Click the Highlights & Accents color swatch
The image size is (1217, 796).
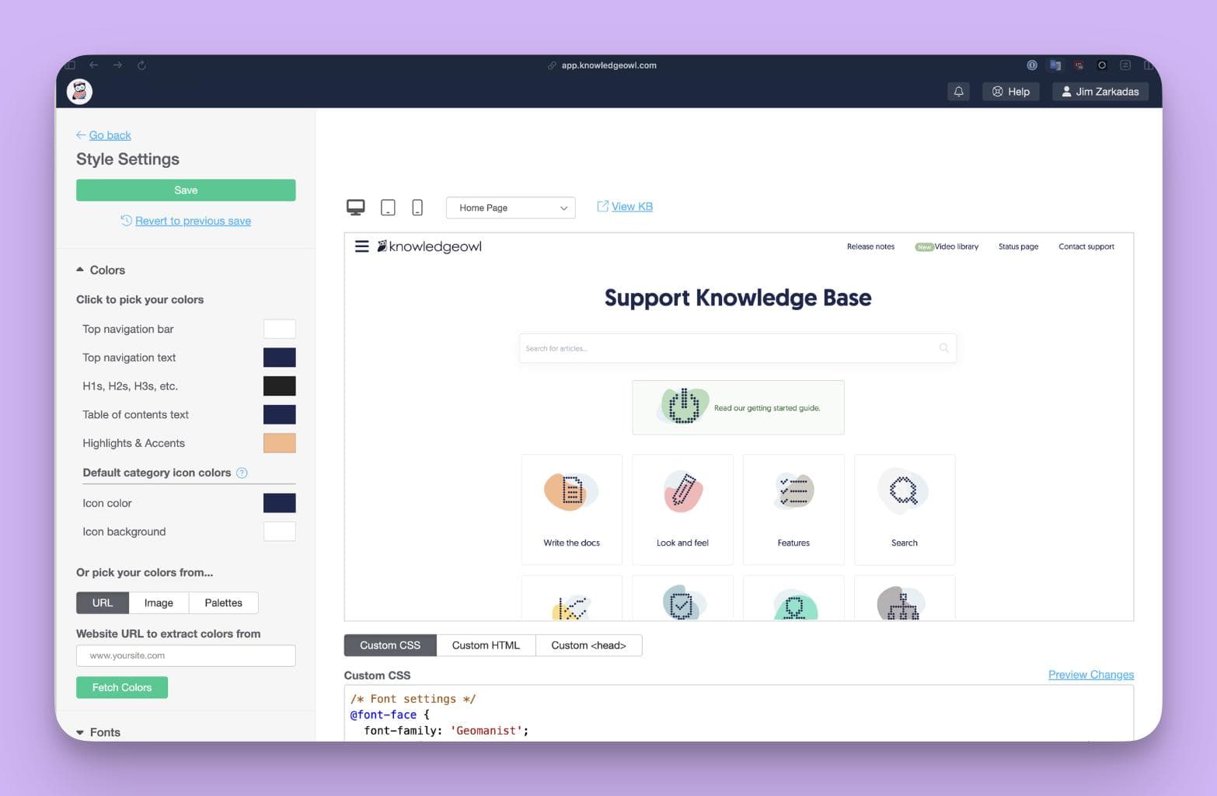click(x=279, y=442)
